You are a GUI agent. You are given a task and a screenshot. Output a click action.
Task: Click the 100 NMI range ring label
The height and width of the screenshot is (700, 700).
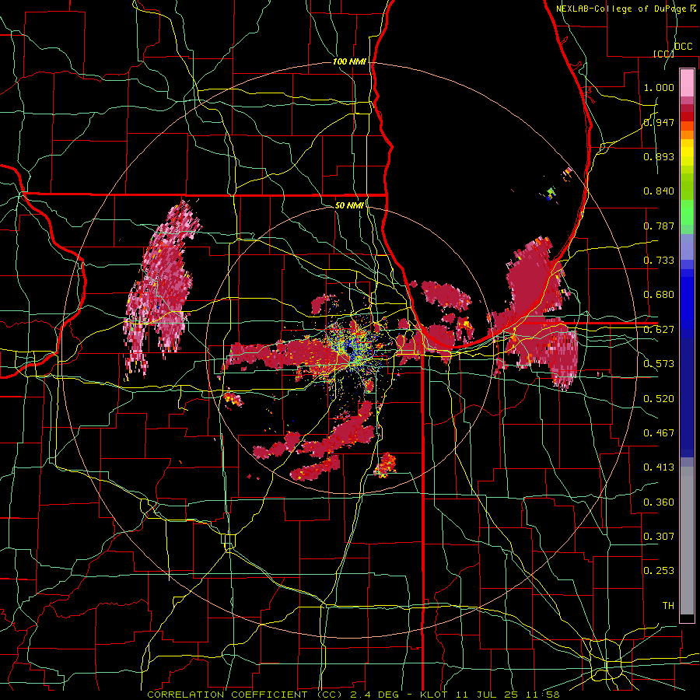349,61
